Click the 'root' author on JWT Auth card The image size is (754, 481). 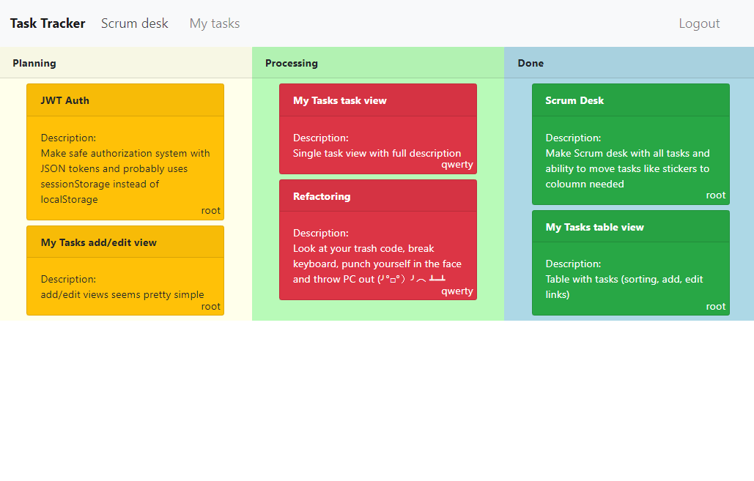pos(210,210)
